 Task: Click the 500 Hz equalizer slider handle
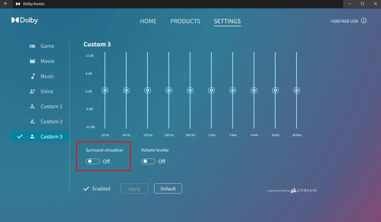pyautogui.click(x=190, y=90)
